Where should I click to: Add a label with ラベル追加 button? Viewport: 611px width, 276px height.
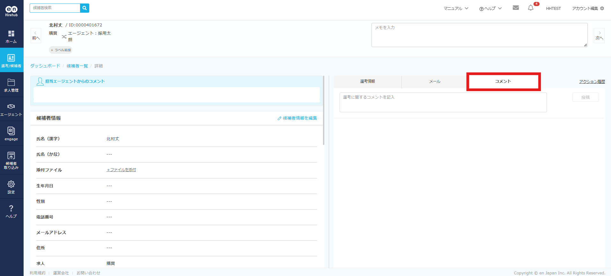pos(61,50)
